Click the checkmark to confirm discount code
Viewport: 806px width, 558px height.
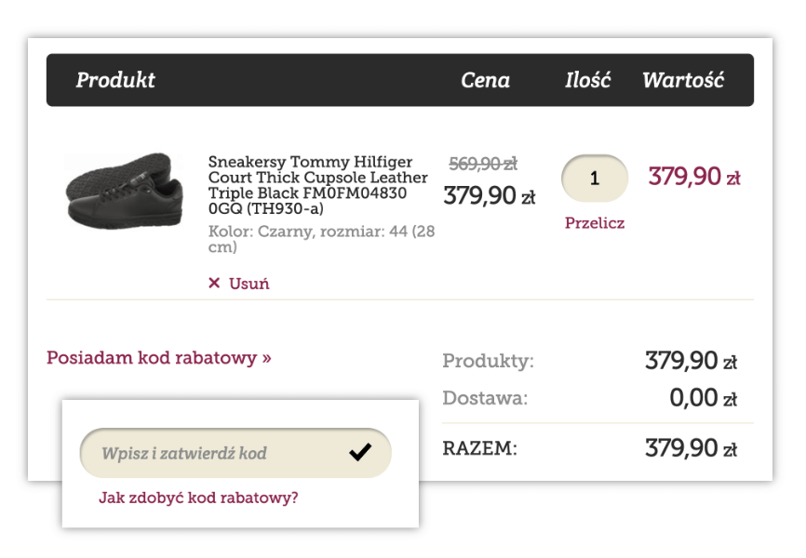pos(360,453)
